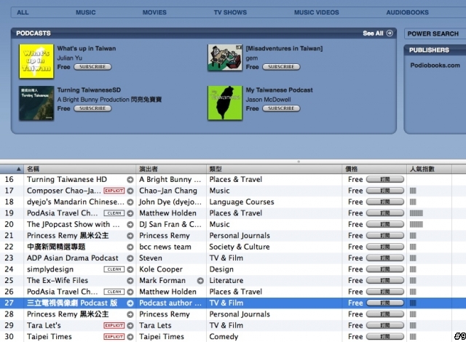466x342 pixels.
Task: Switch to the TV SHOWS tab
Action: pos(230,12)
